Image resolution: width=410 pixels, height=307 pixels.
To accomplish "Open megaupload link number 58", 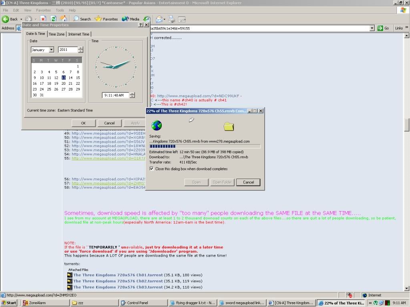I will [108, 187].
